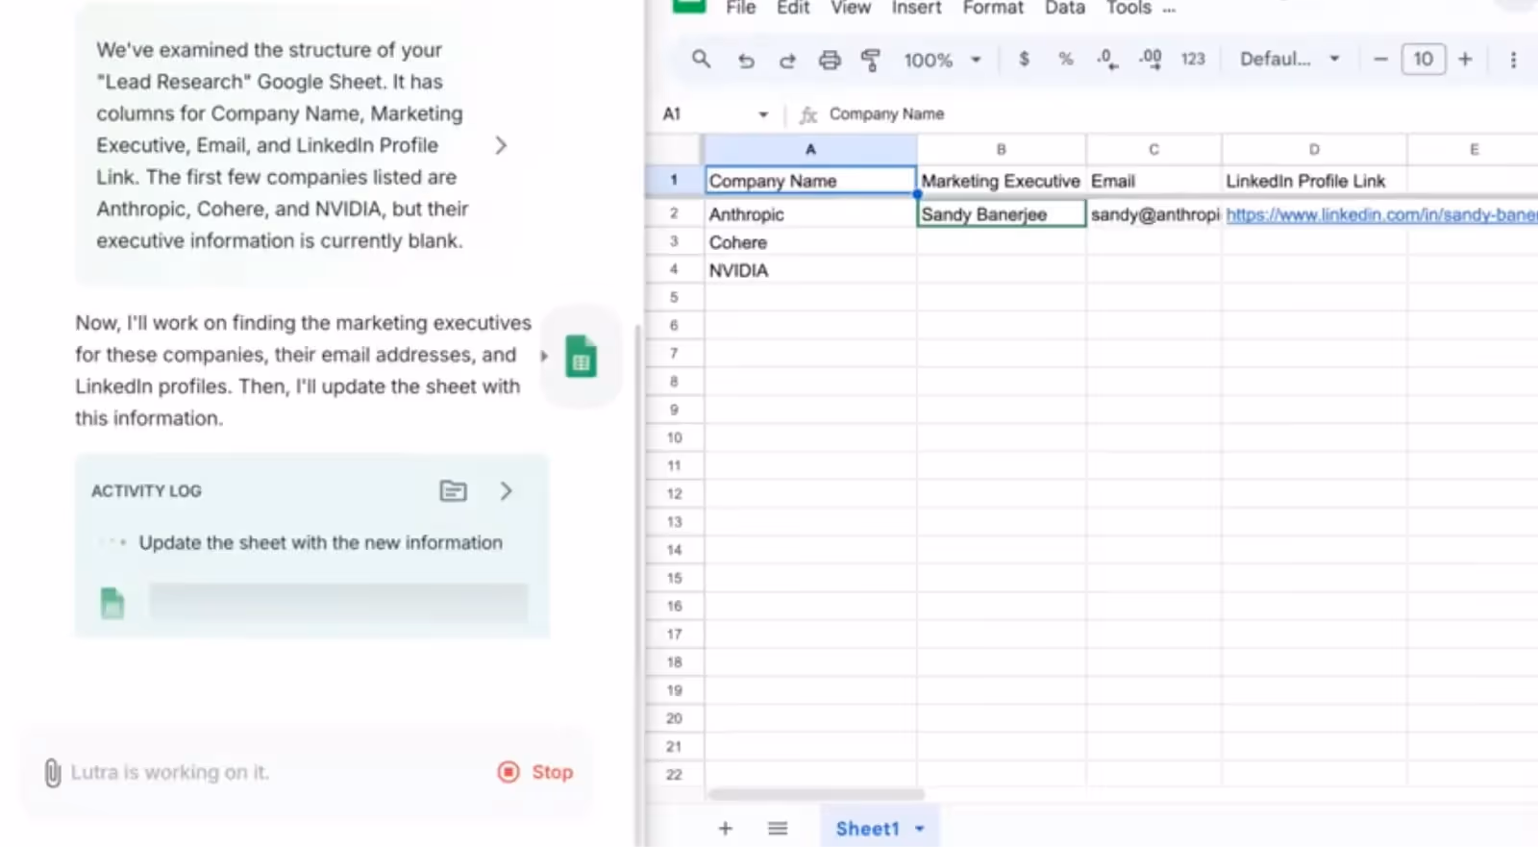Image resolution: width=1538 pixels, height=847 pixels.
Task: Click the green Google Sheets icon beside message
Action: click(581, 357)
